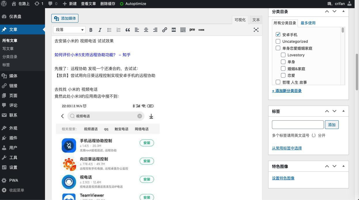This screenshot has width=359, height=200.
Task: Click the 添加媒体 button
Action: coord(65,18)
